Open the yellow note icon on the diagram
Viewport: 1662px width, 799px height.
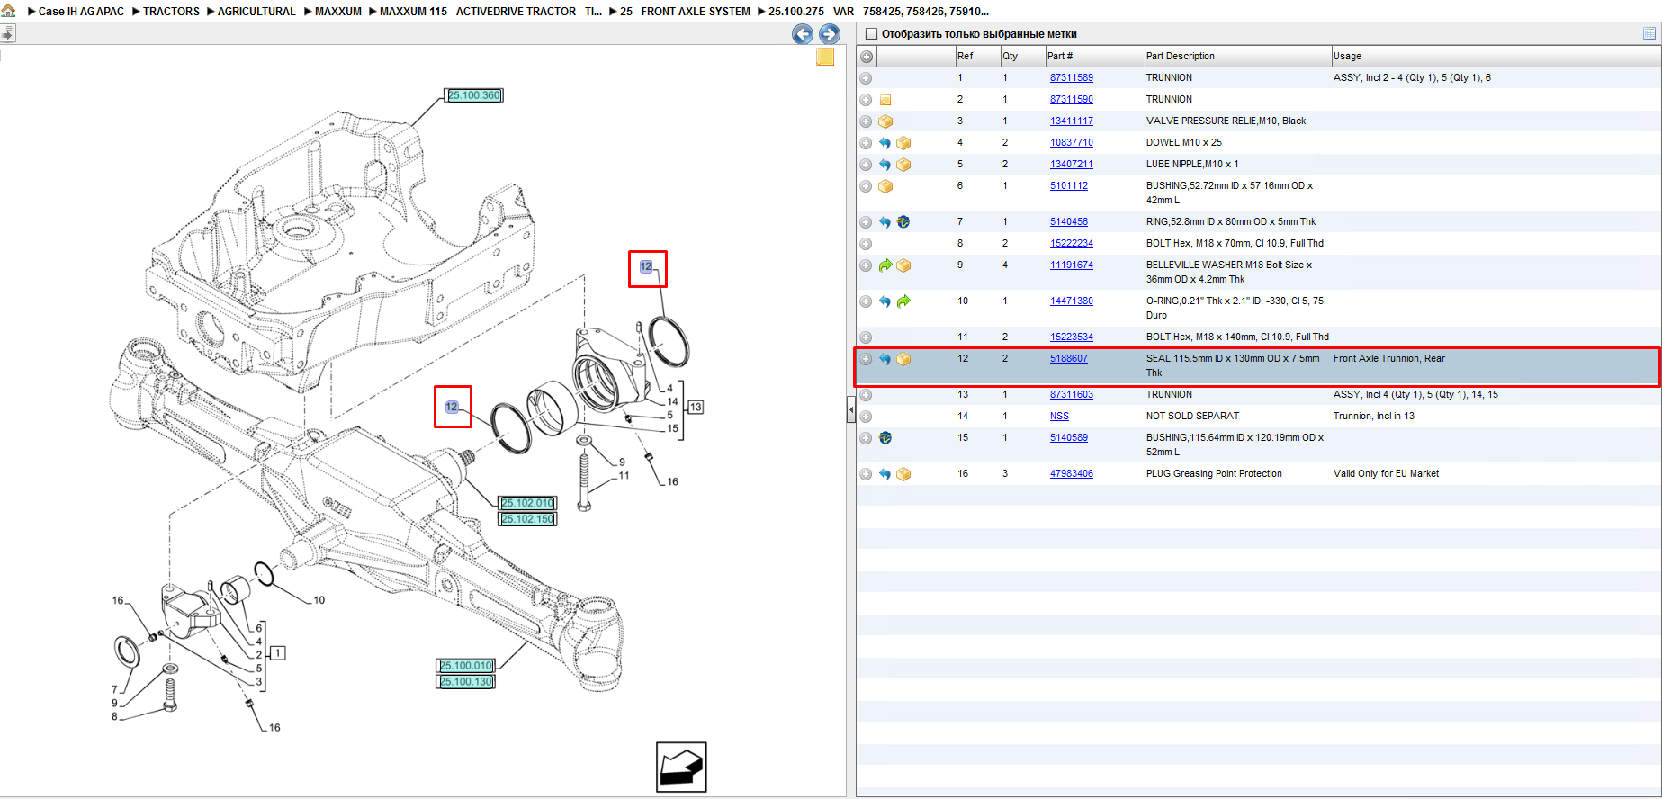pos(825,58)
